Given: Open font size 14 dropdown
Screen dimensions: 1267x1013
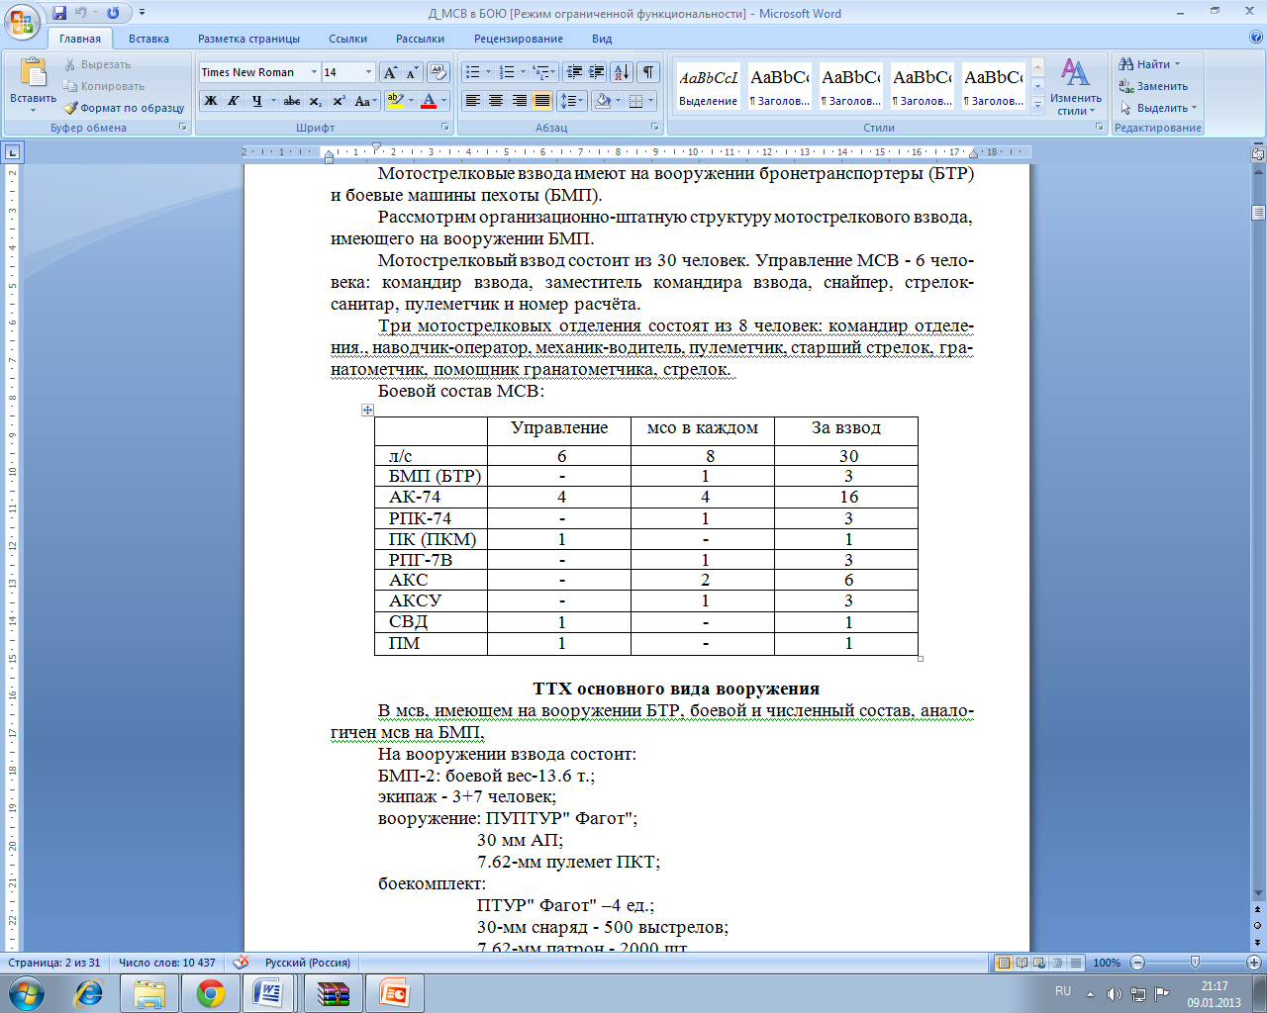Looking at the screenshot, I should click(x=368, y=72).
